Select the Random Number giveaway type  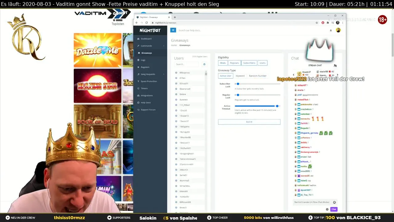click(x=258, y=76)
